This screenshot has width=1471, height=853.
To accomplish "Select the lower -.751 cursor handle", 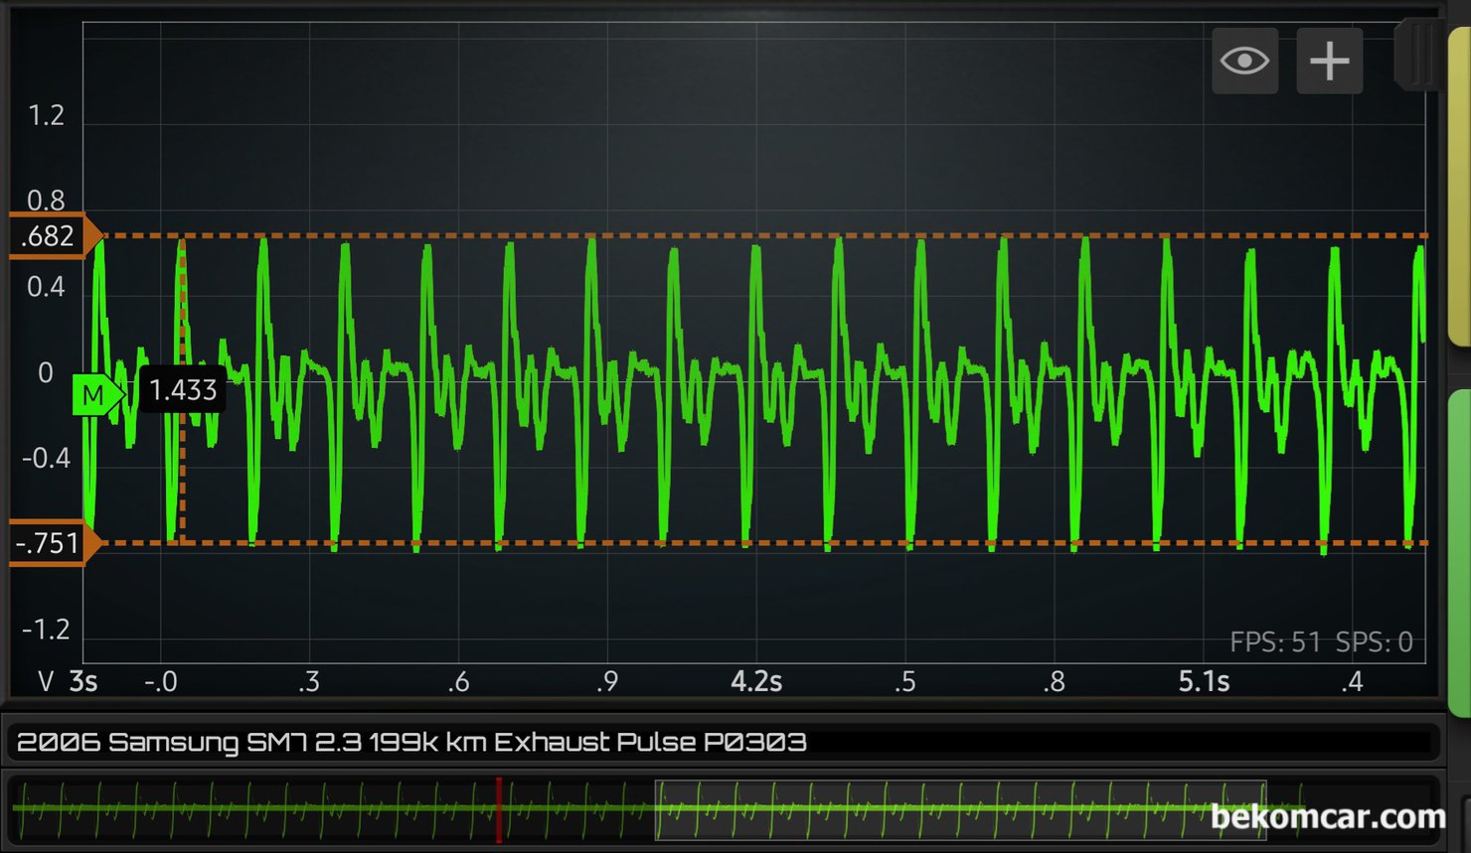I will pos(52,543).
